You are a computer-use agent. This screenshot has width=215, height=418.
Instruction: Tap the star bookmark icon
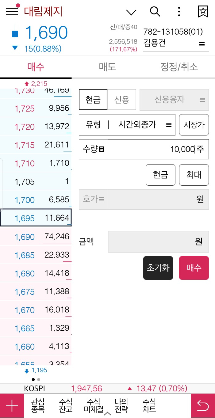point(202,12)
